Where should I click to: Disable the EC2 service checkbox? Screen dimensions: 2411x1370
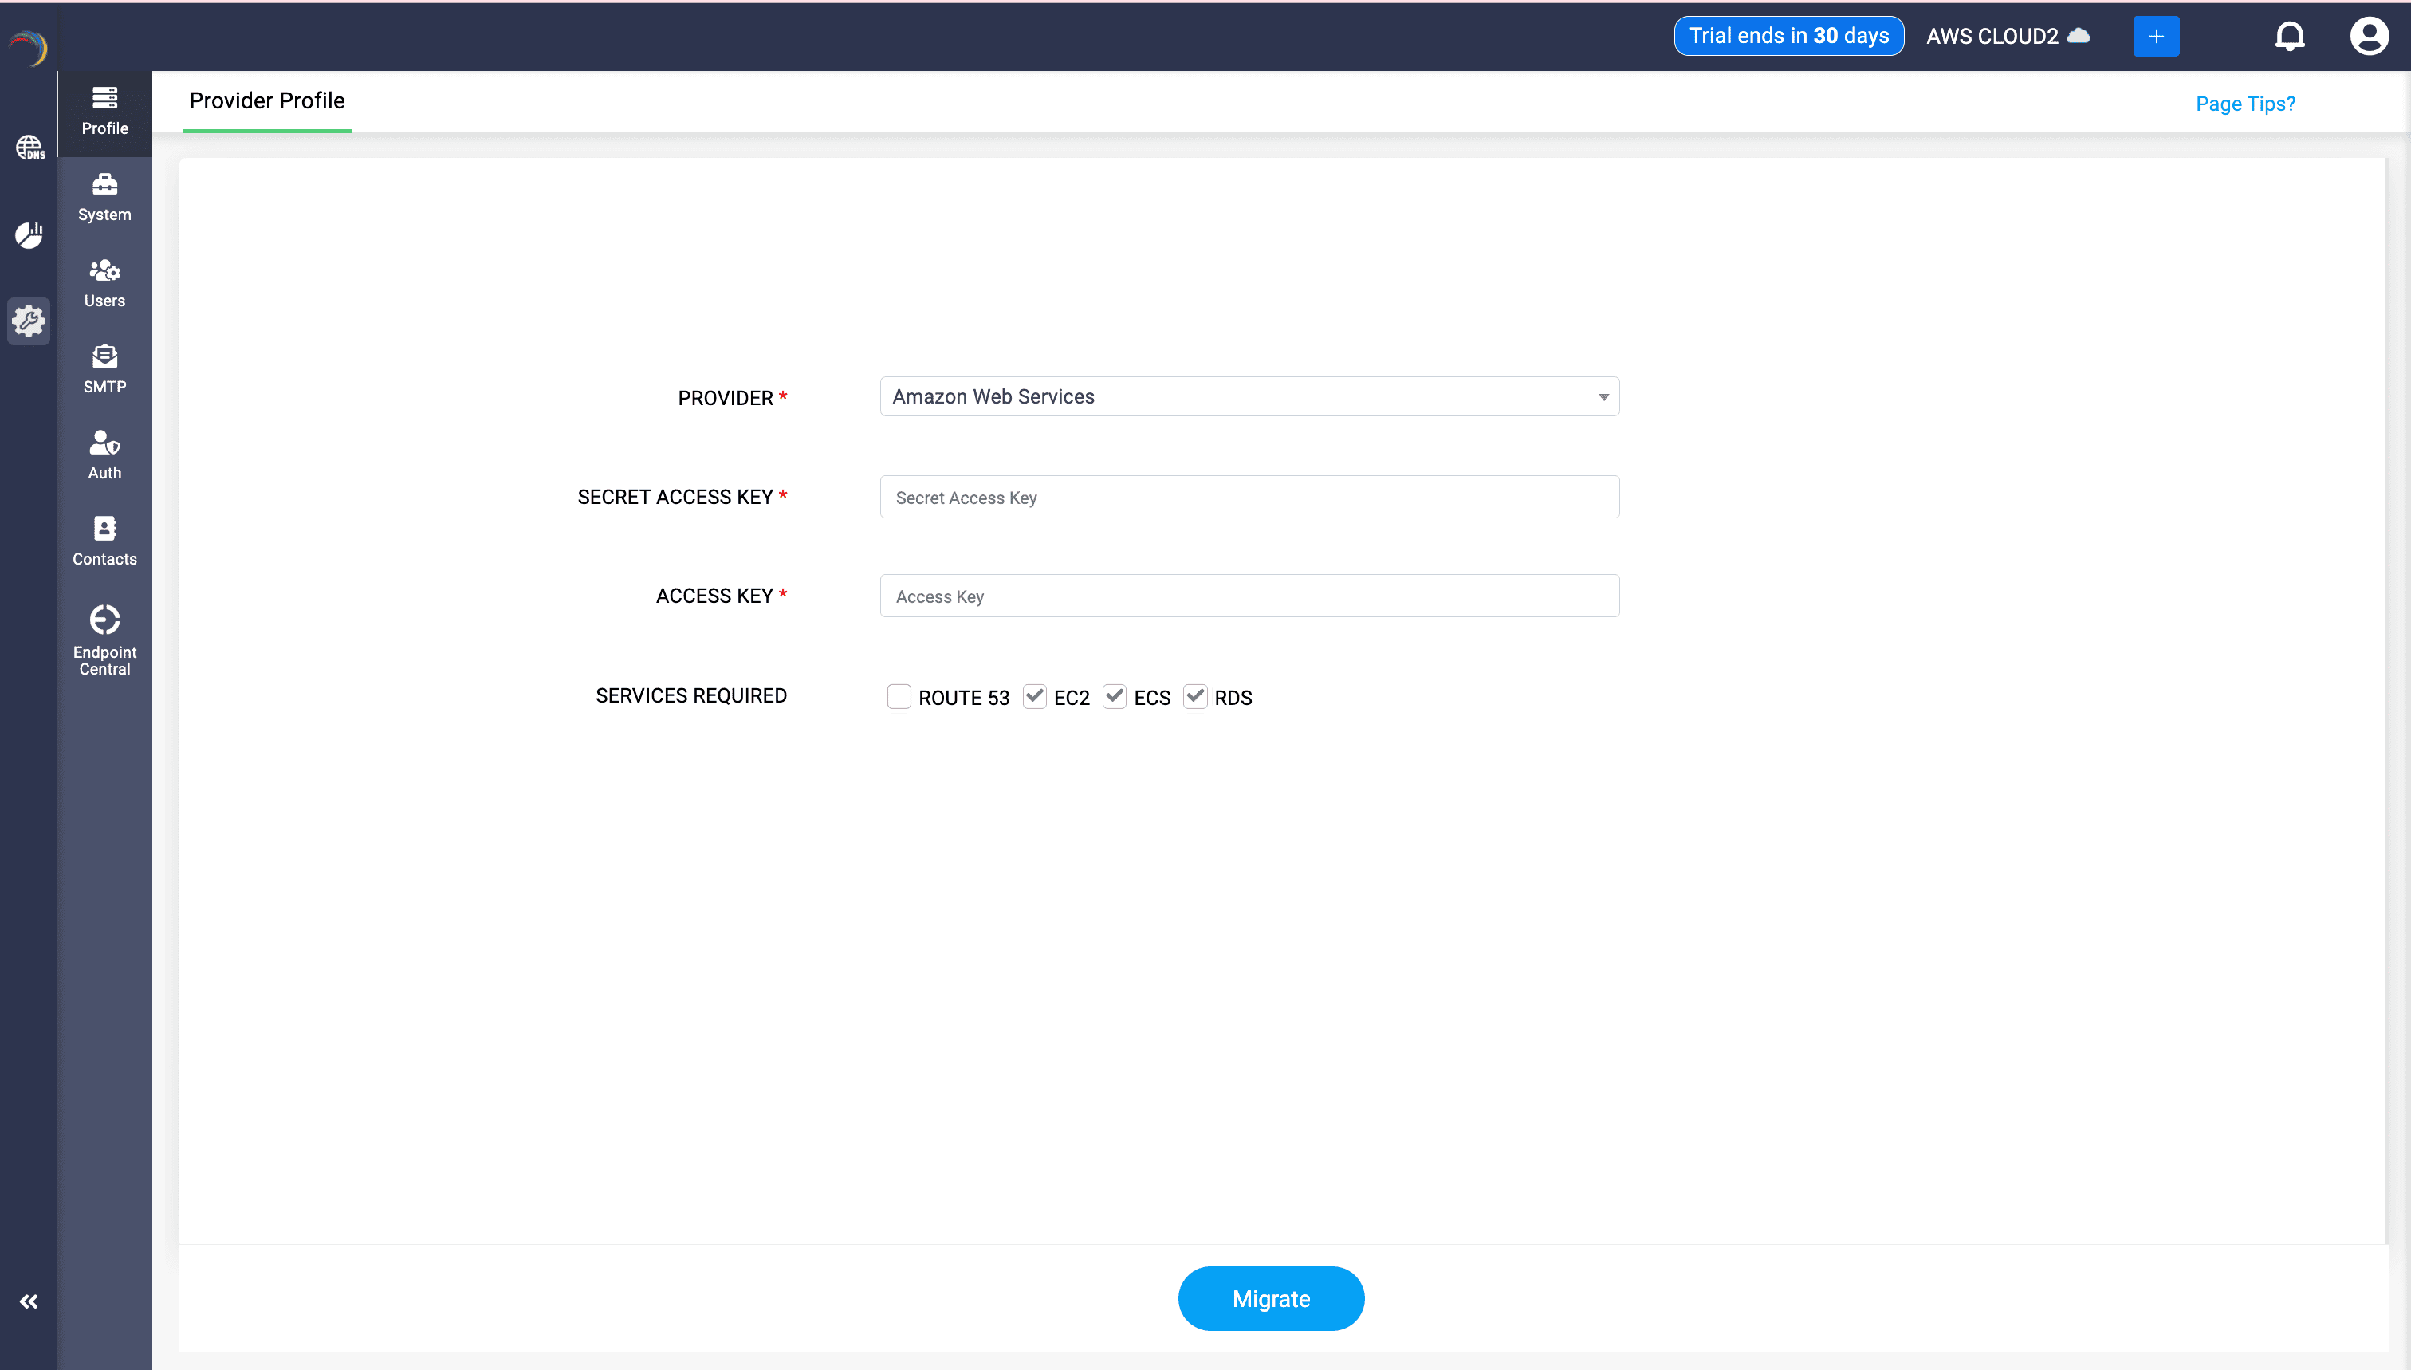(1035, 696)
